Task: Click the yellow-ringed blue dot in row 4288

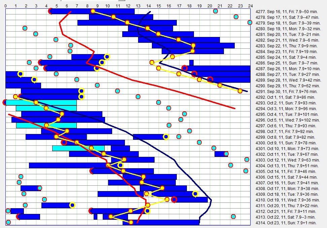Action: pyautogui.click(x=21, y=74)
